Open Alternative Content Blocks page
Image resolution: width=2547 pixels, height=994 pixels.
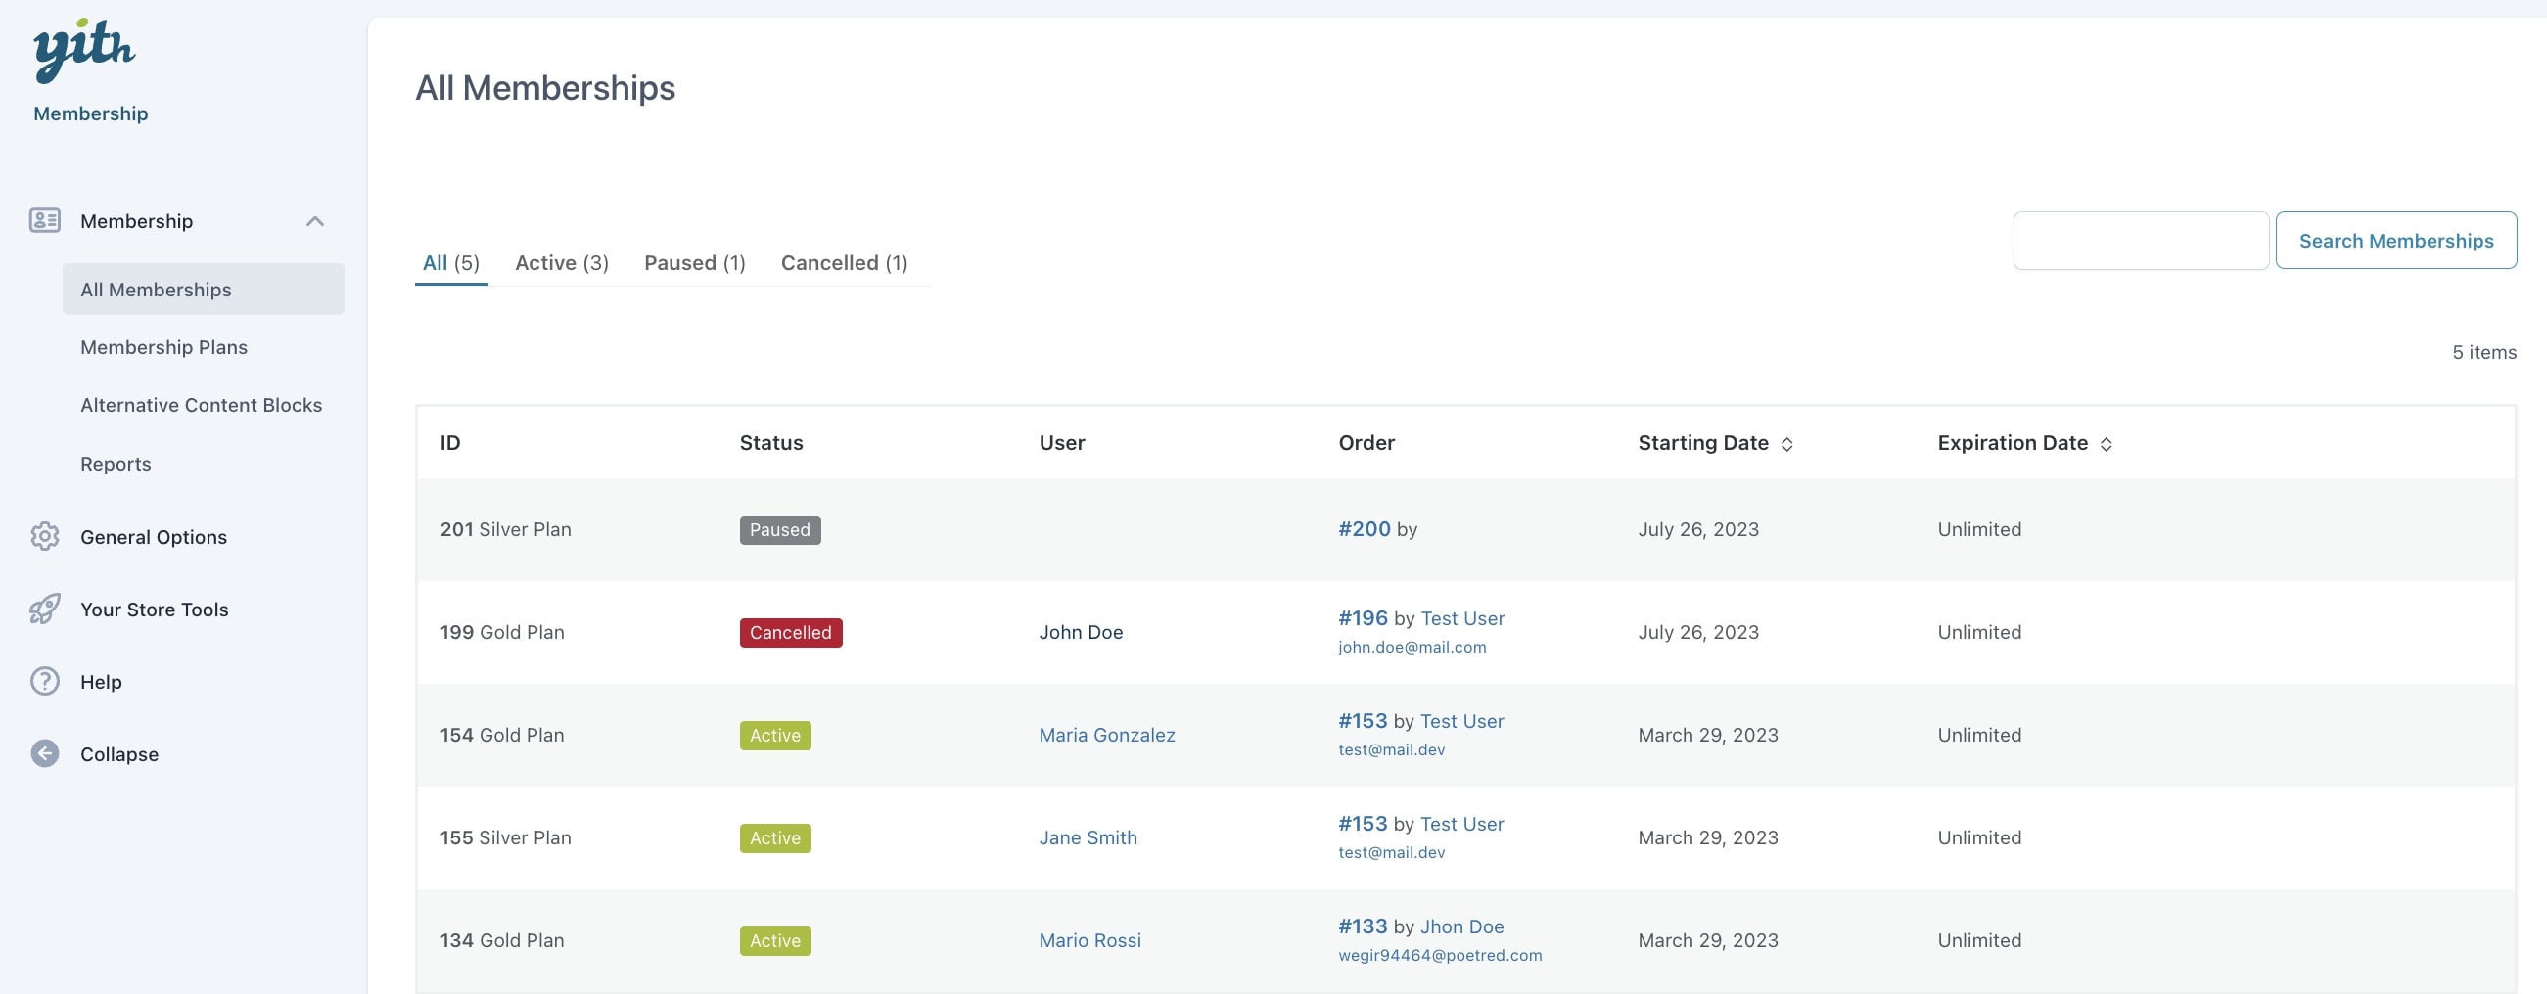201,405
